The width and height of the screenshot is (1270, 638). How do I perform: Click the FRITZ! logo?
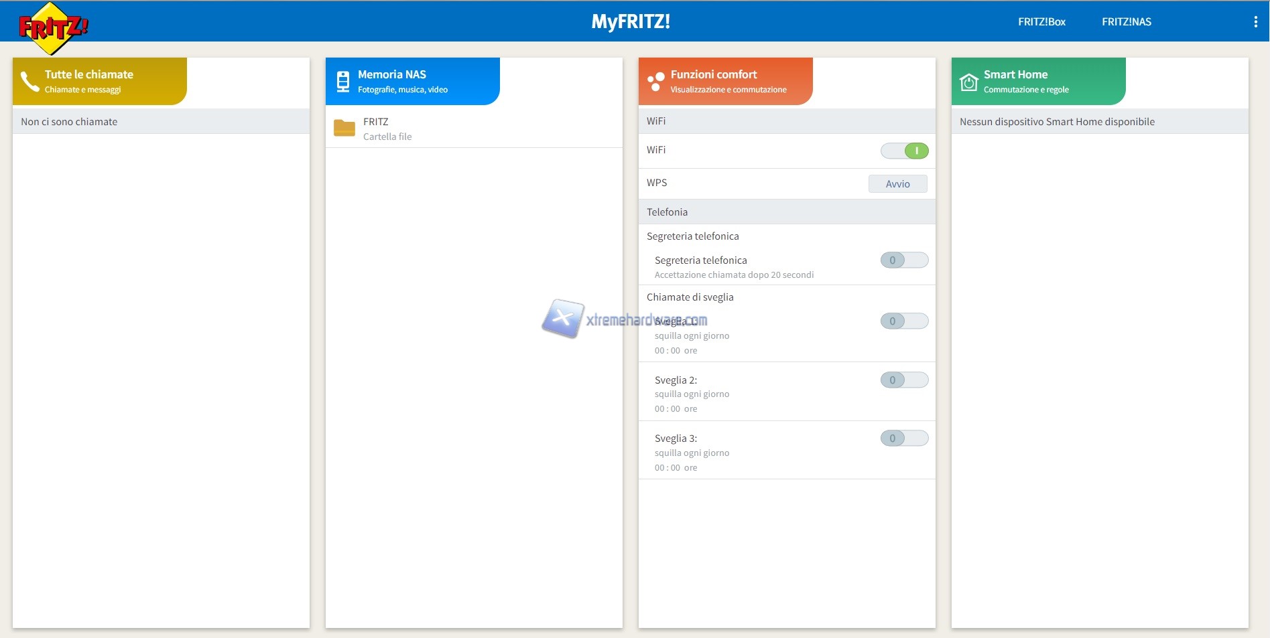52,28
